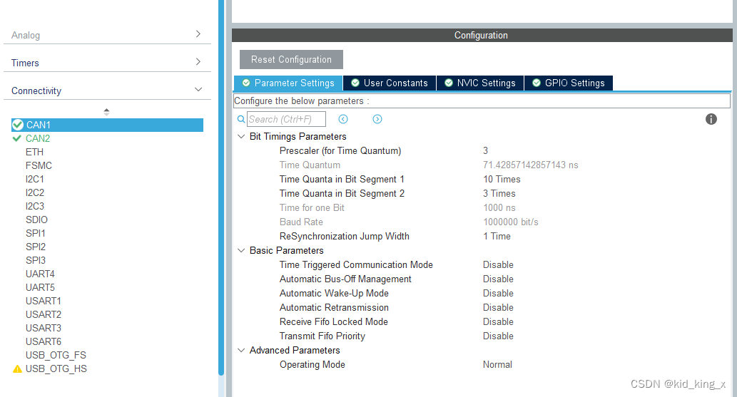
Task: Select CAN1 in the peripheral list
Action: [107, 125]
